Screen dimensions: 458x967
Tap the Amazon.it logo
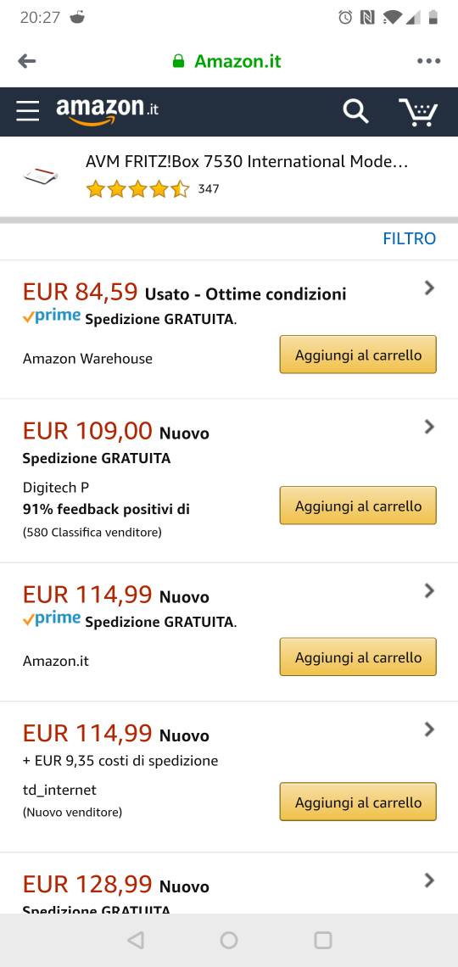coord(107,111)
